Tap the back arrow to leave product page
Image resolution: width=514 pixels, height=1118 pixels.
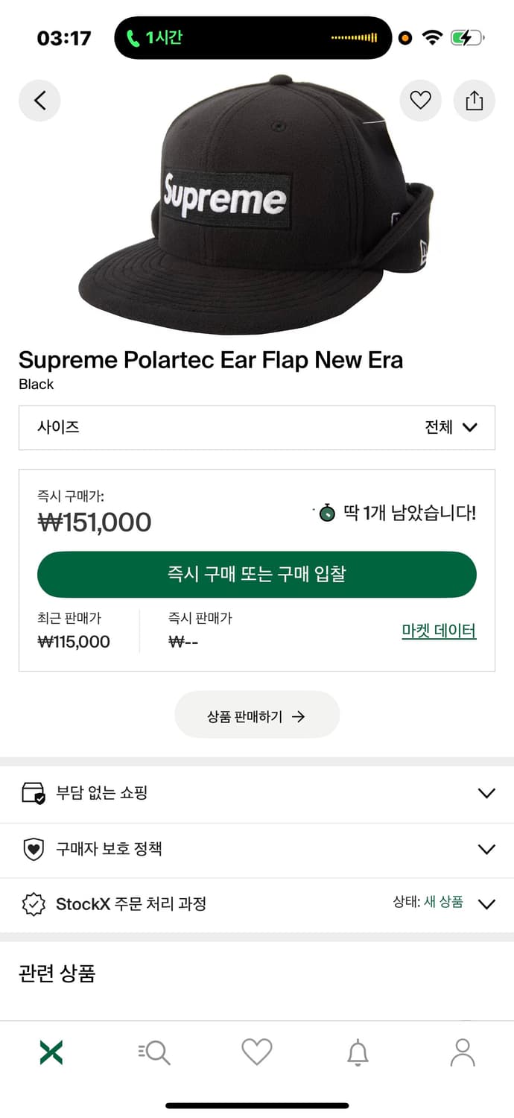[39, 101]
